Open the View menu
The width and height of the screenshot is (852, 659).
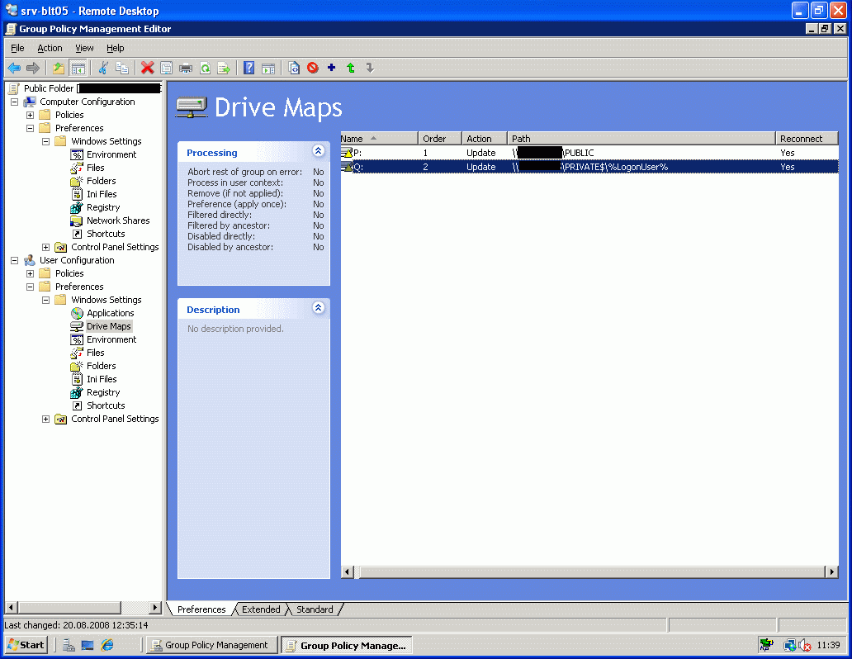[84, 48]
